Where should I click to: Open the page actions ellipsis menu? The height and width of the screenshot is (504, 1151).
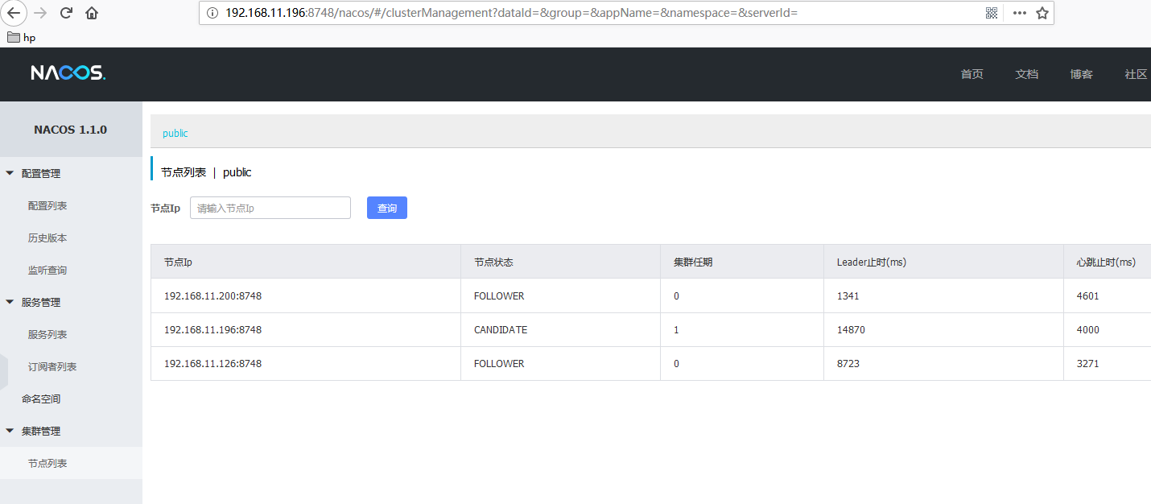(x=1019, y=13)
